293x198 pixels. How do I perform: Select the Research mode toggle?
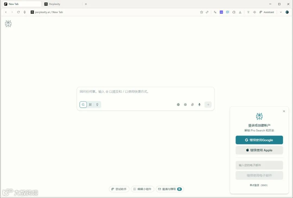pos(90,105)
